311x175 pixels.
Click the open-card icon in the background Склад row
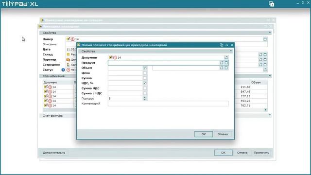[x=260, y=54]
